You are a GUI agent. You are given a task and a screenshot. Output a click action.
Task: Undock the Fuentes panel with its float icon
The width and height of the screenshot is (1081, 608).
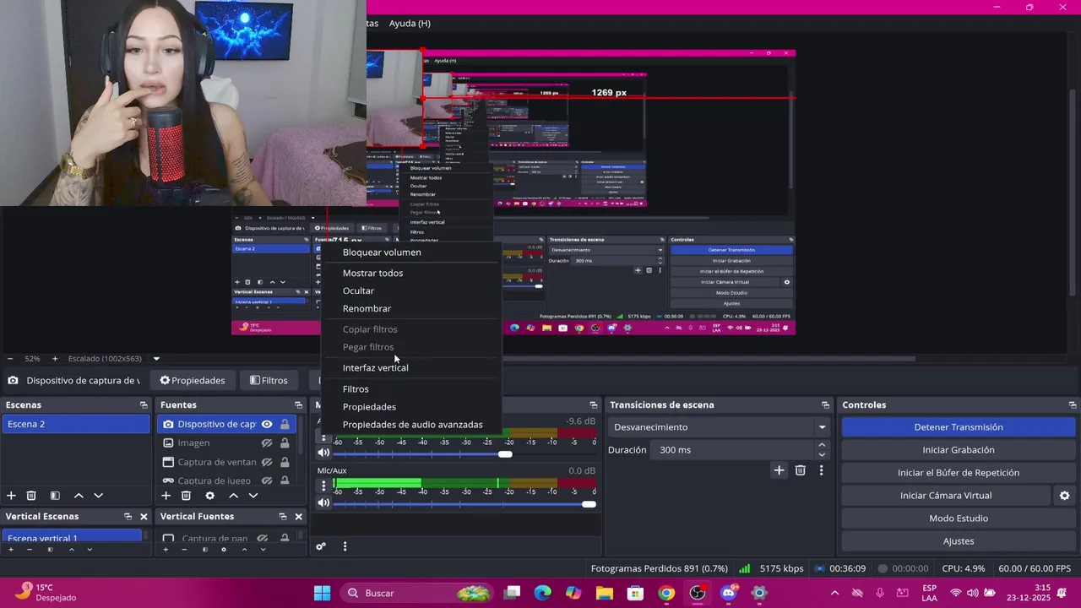point(298,405)
